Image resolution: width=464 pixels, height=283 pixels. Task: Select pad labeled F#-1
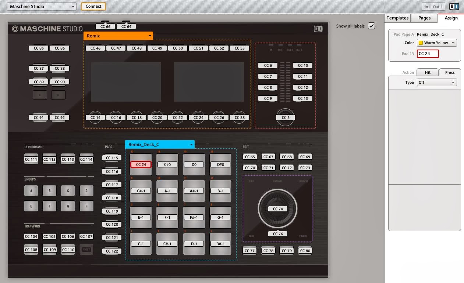(194, 217)
